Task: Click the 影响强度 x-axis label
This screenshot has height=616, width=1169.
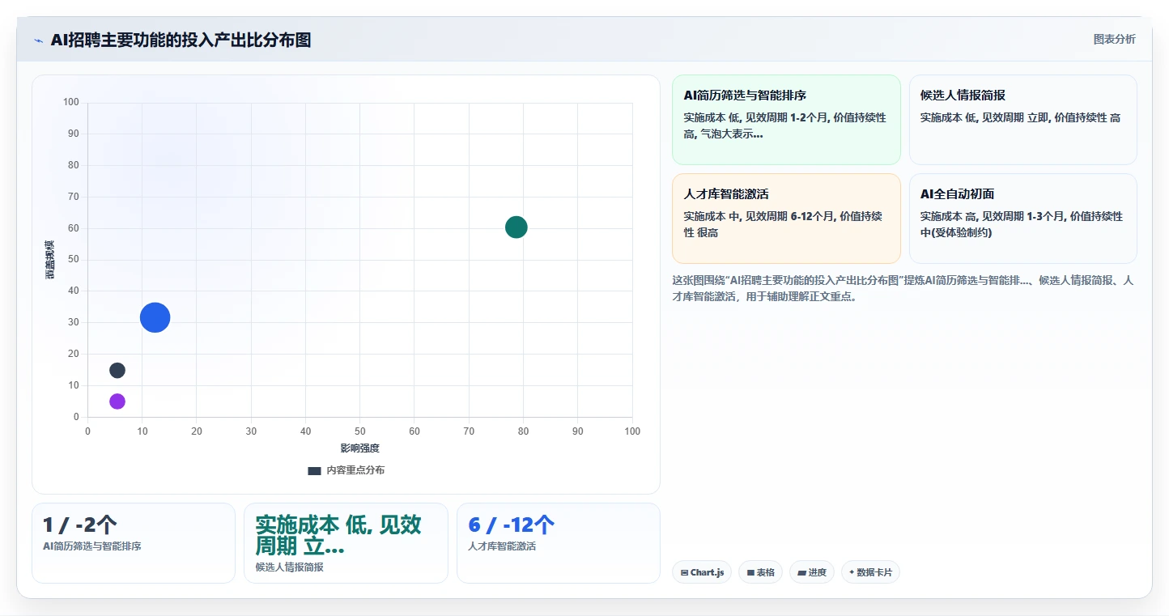Action: pos(359,448)
